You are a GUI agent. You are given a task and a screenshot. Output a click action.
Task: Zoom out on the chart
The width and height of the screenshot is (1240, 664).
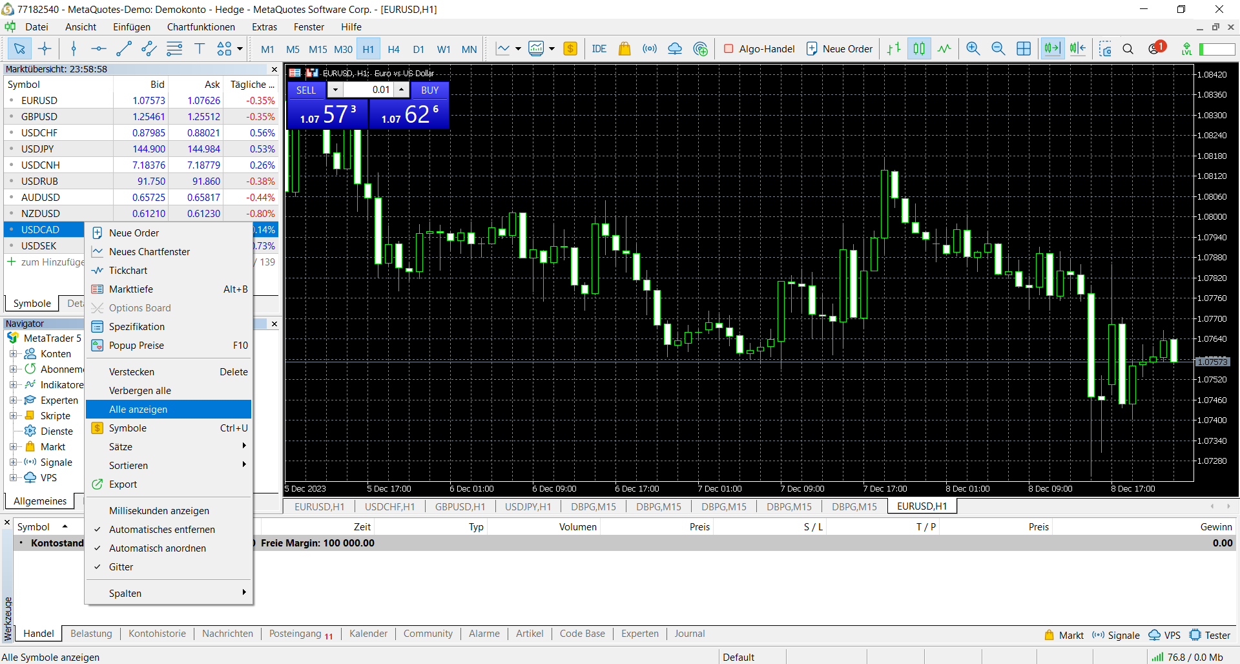click(998, 48)
